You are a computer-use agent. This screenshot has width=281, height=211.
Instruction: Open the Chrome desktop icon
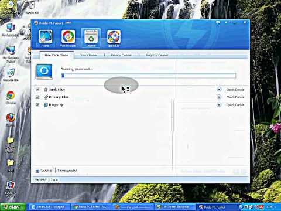[11, 97]
